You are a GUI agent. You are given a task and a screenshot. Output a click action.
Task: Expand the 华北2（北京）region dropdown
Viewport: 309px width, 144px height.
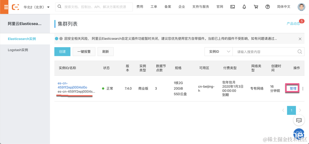point(37,7)
